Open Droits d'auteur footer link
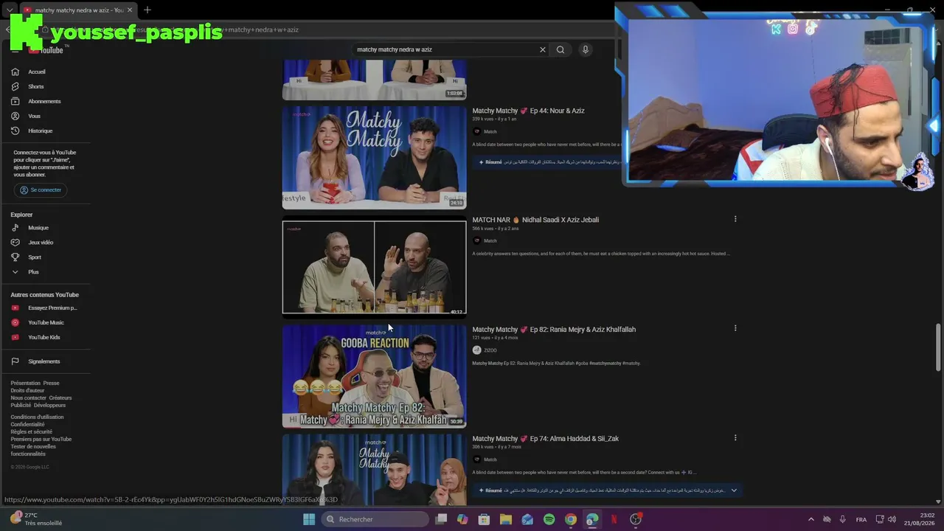The height and width of the screenshot is (531, 944). pyautogui.click(x=27, y=391)
